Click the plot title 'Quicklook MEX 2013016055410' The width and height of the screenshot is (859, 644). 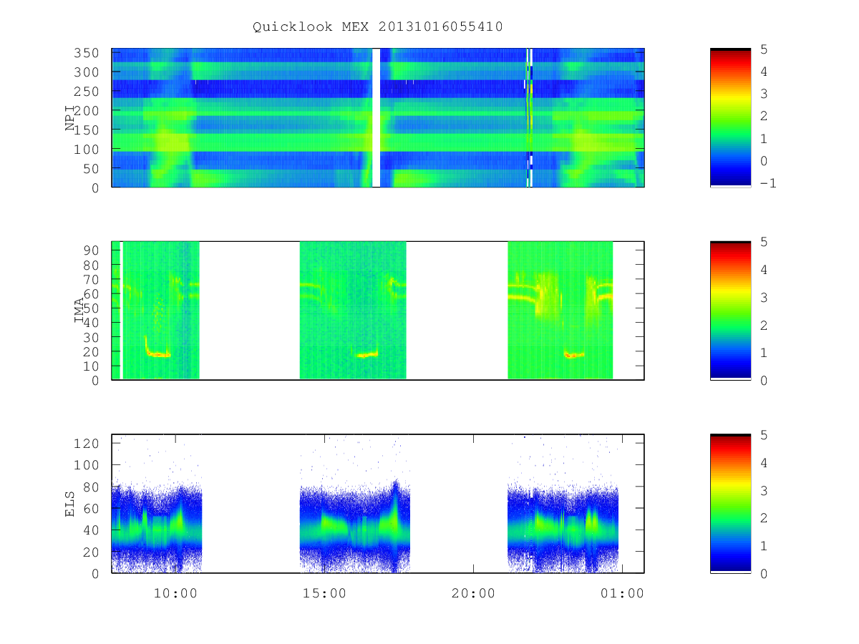pyautogui.click(x=378, y=27)
